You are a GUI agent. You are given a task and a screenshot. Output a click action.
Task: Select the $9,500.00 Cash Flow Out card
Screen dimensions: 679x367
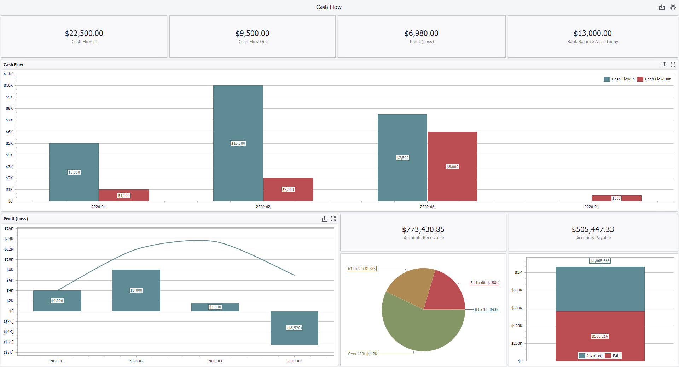pyautogui.click(x=253, y=36)
